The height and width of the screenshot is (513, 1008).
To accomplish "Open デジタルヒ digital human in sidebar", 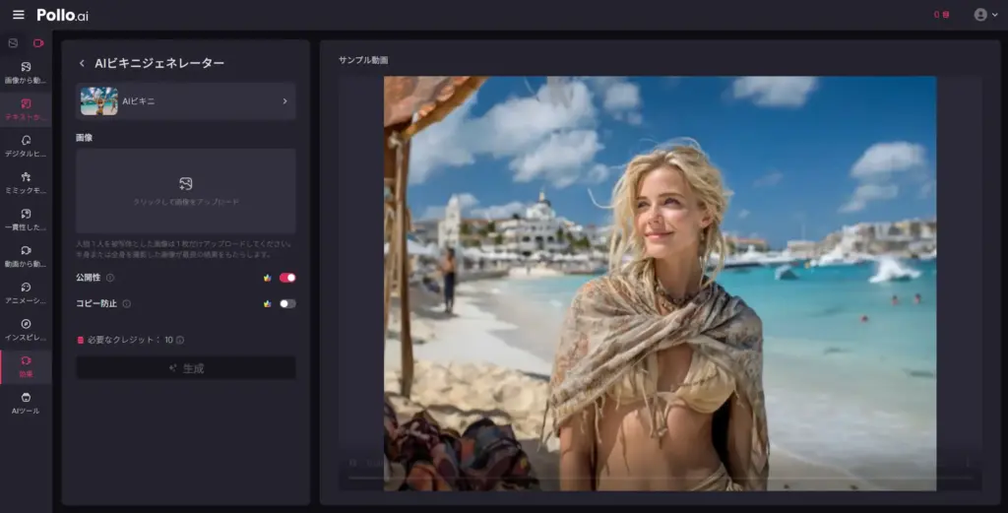I will pos(26,146).
